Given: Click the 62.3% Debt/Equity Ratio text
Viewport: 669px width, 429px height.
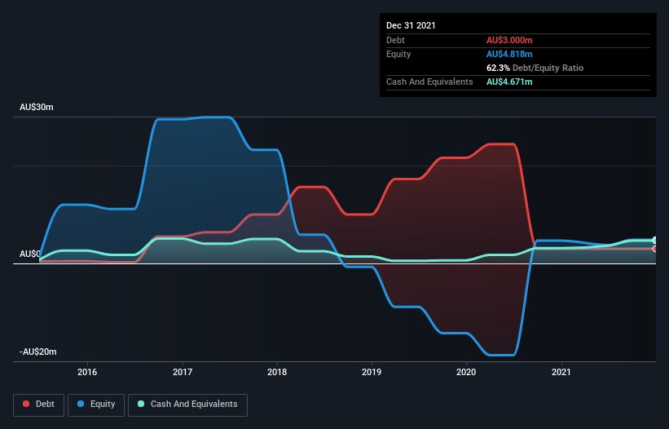Looking at the screenshot, I should [x=535, y=68].
